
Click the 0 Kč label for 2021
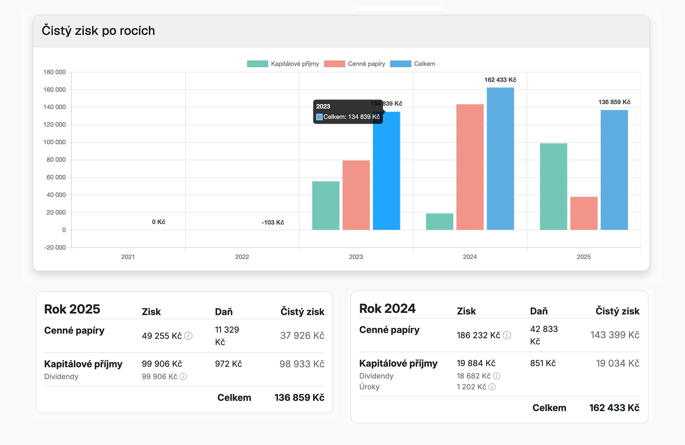(x=159, y=222)
